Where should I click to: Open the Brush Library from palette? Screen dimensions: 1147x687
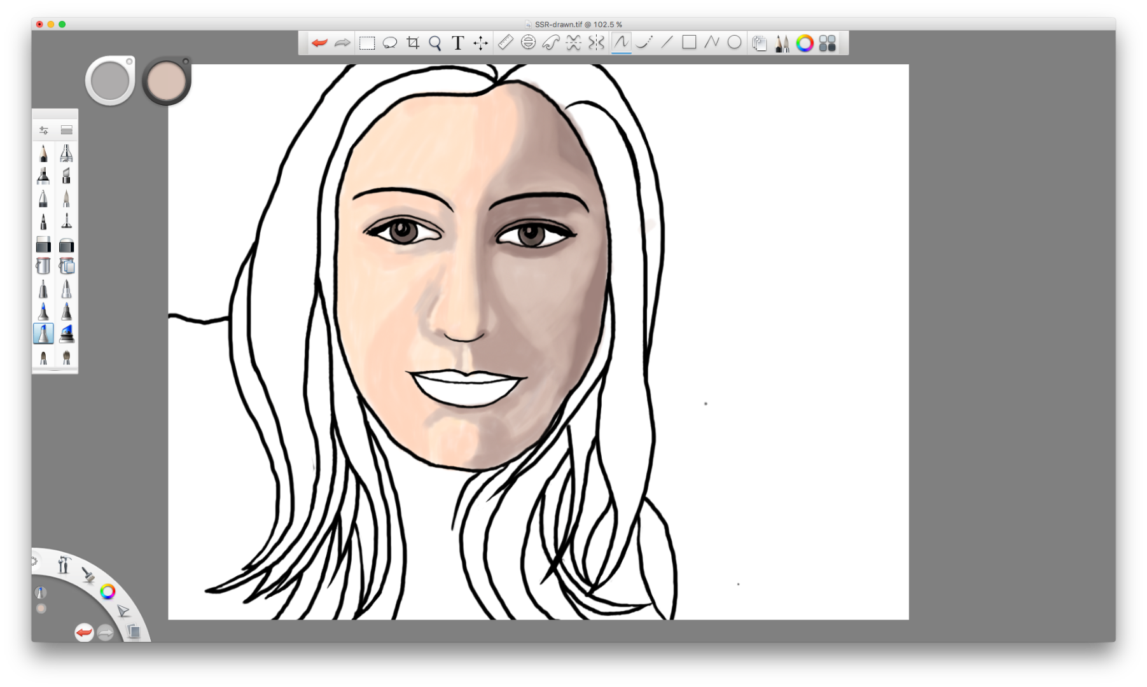point(66,130)
